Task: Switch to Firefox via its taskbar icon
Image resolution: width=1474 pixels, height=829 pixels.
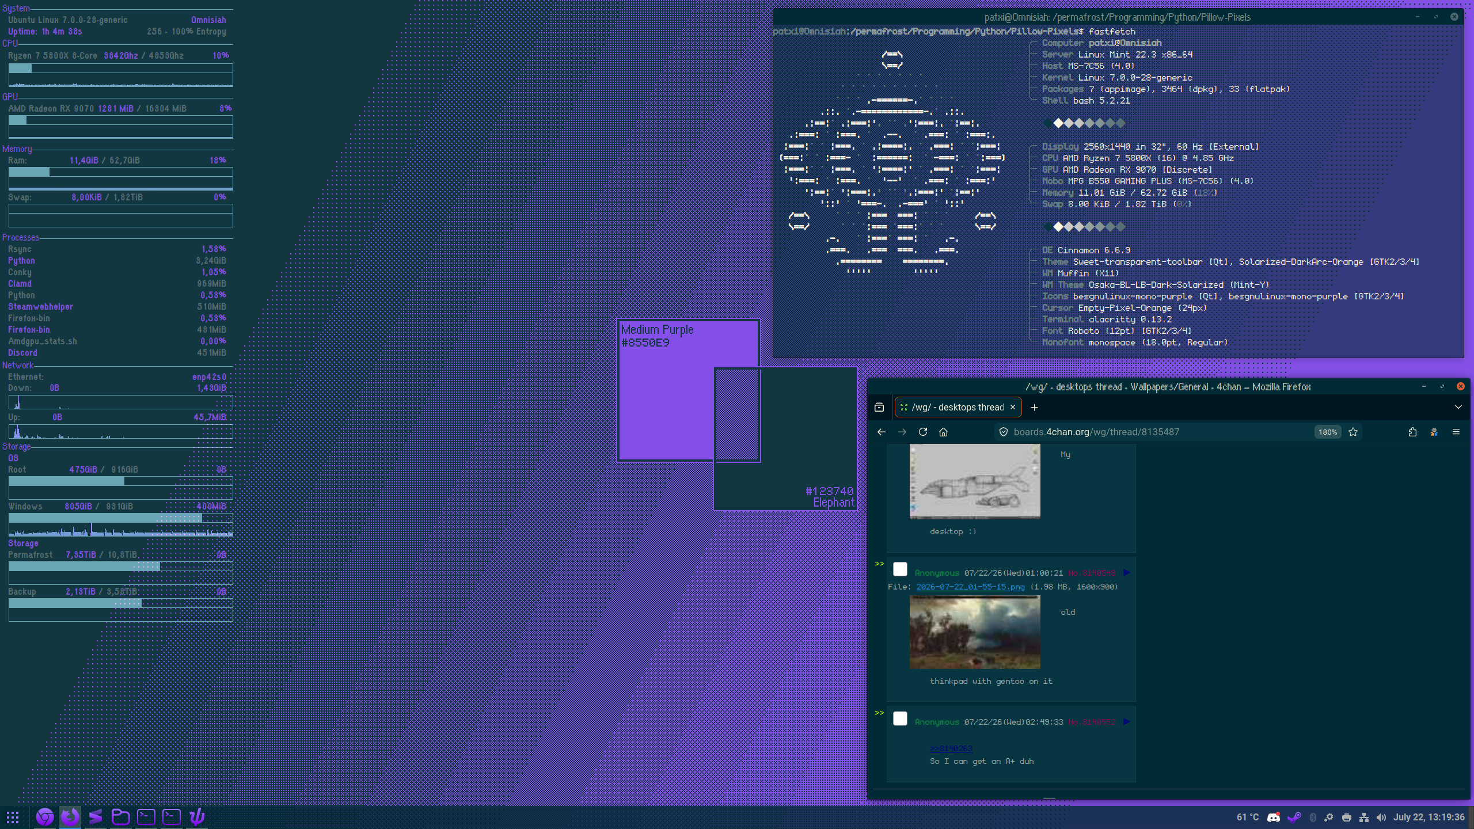Action: [x=70, y=817]
